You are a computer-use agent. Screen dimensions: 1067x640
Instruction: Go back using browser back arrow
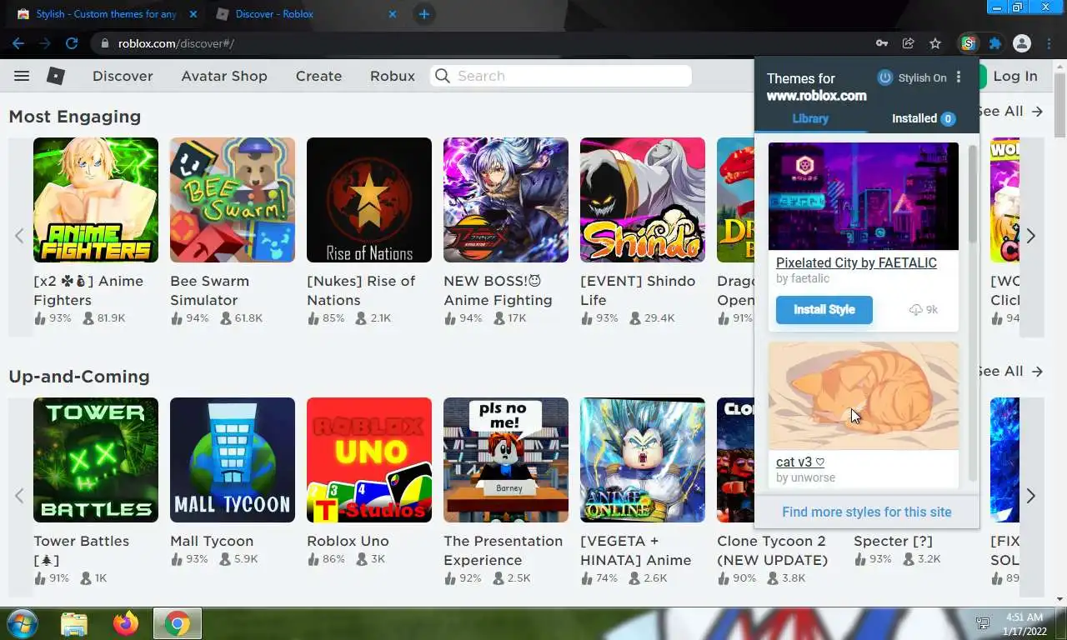[18, 43]
